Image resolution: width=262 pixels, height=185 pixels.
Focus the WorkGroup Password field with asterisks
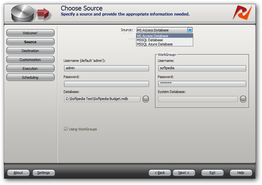(202, 84)
